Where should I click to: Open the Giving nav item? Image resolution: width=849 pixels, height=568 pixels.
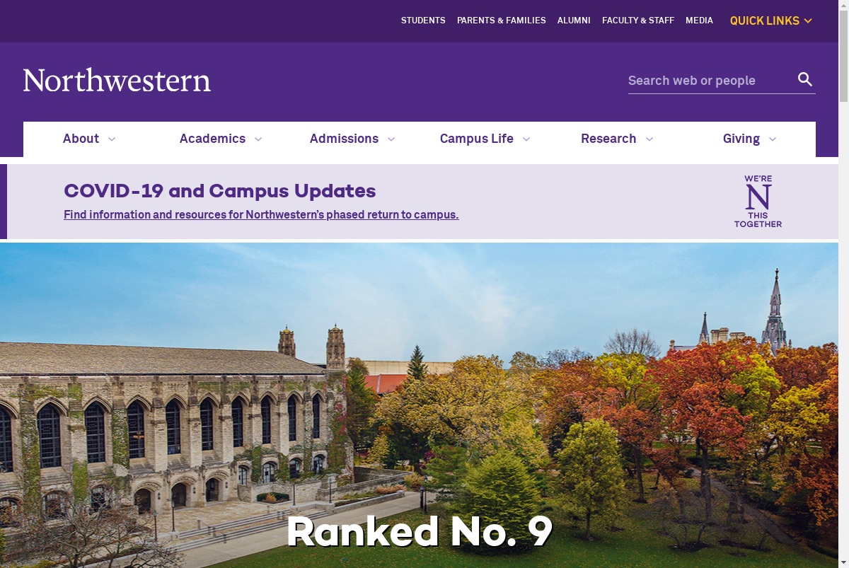pyautogui.click(x=741, y=139)
